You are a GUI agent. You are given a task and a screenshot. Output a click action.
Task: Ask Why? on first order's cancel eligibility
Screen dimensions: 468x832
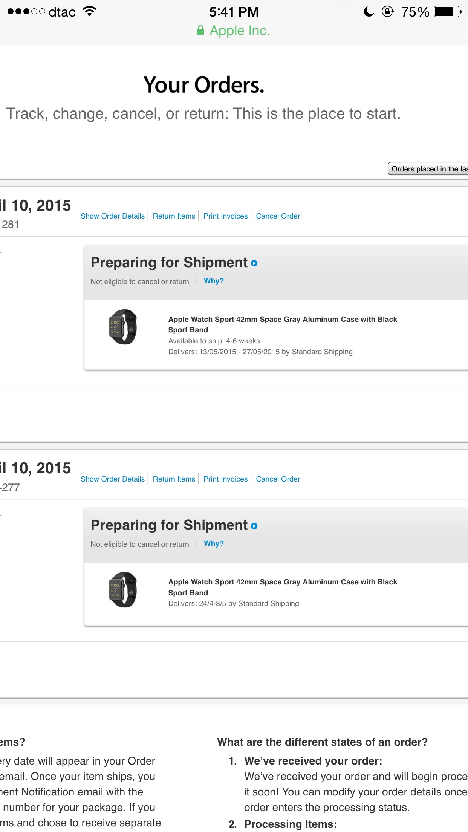[x=214, y=281]
